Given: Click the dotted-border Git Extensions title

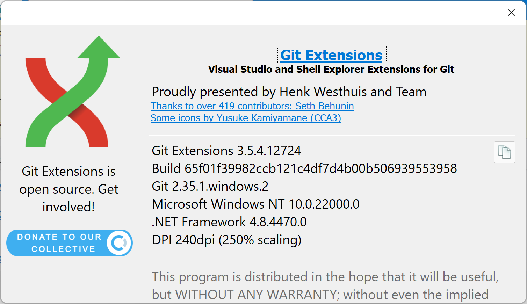Looking at the screenshot, I should 331,55.
